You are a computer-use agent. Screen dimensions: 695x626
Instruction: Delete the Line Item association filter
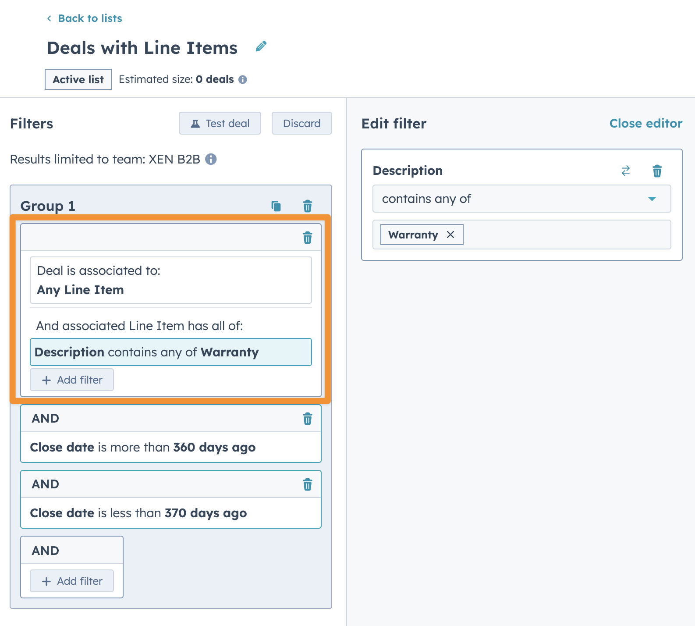pos(308,238)
